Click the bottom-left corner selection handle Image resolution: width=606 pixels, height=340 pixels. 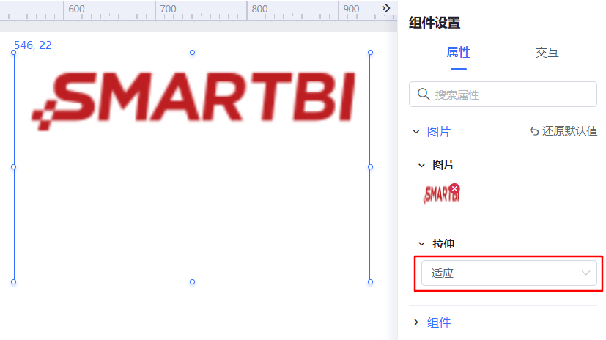14,281
